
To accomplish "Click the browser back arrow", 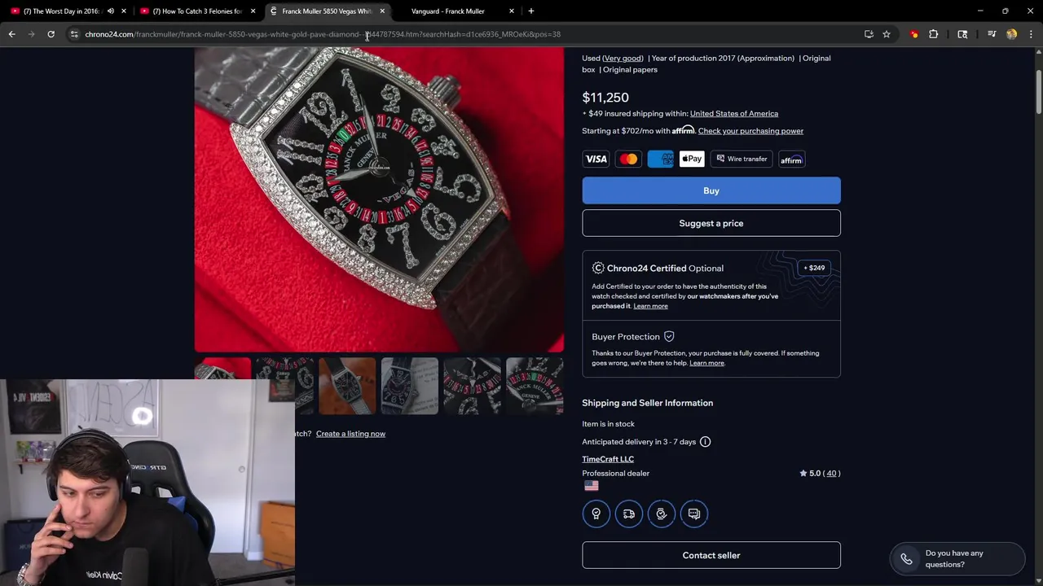I will click(x=11, y=34).
